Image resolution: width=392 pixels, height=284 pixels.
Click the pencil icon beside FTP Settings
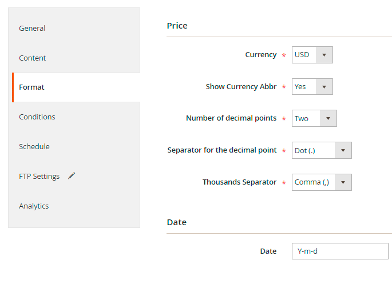[72, 176]
